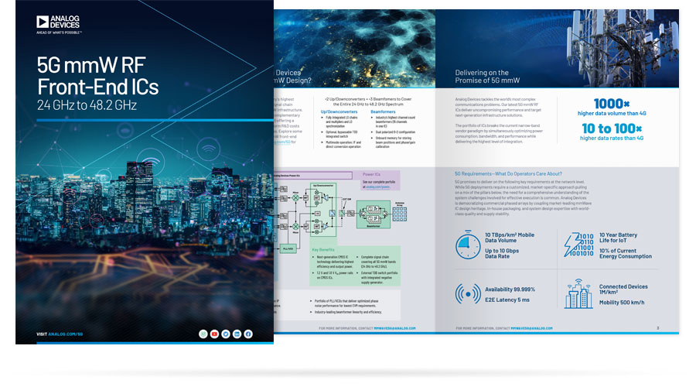Click 'higher data volume than 4G' text
Screen dimensions: 696x387
[612, 113]
